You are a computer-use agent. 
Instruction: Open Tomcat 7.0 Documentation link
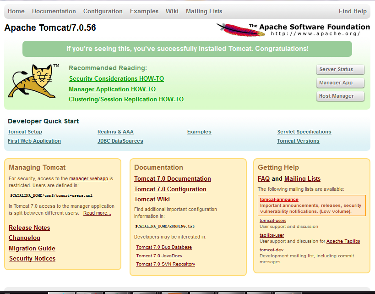(x=173, y=178)
